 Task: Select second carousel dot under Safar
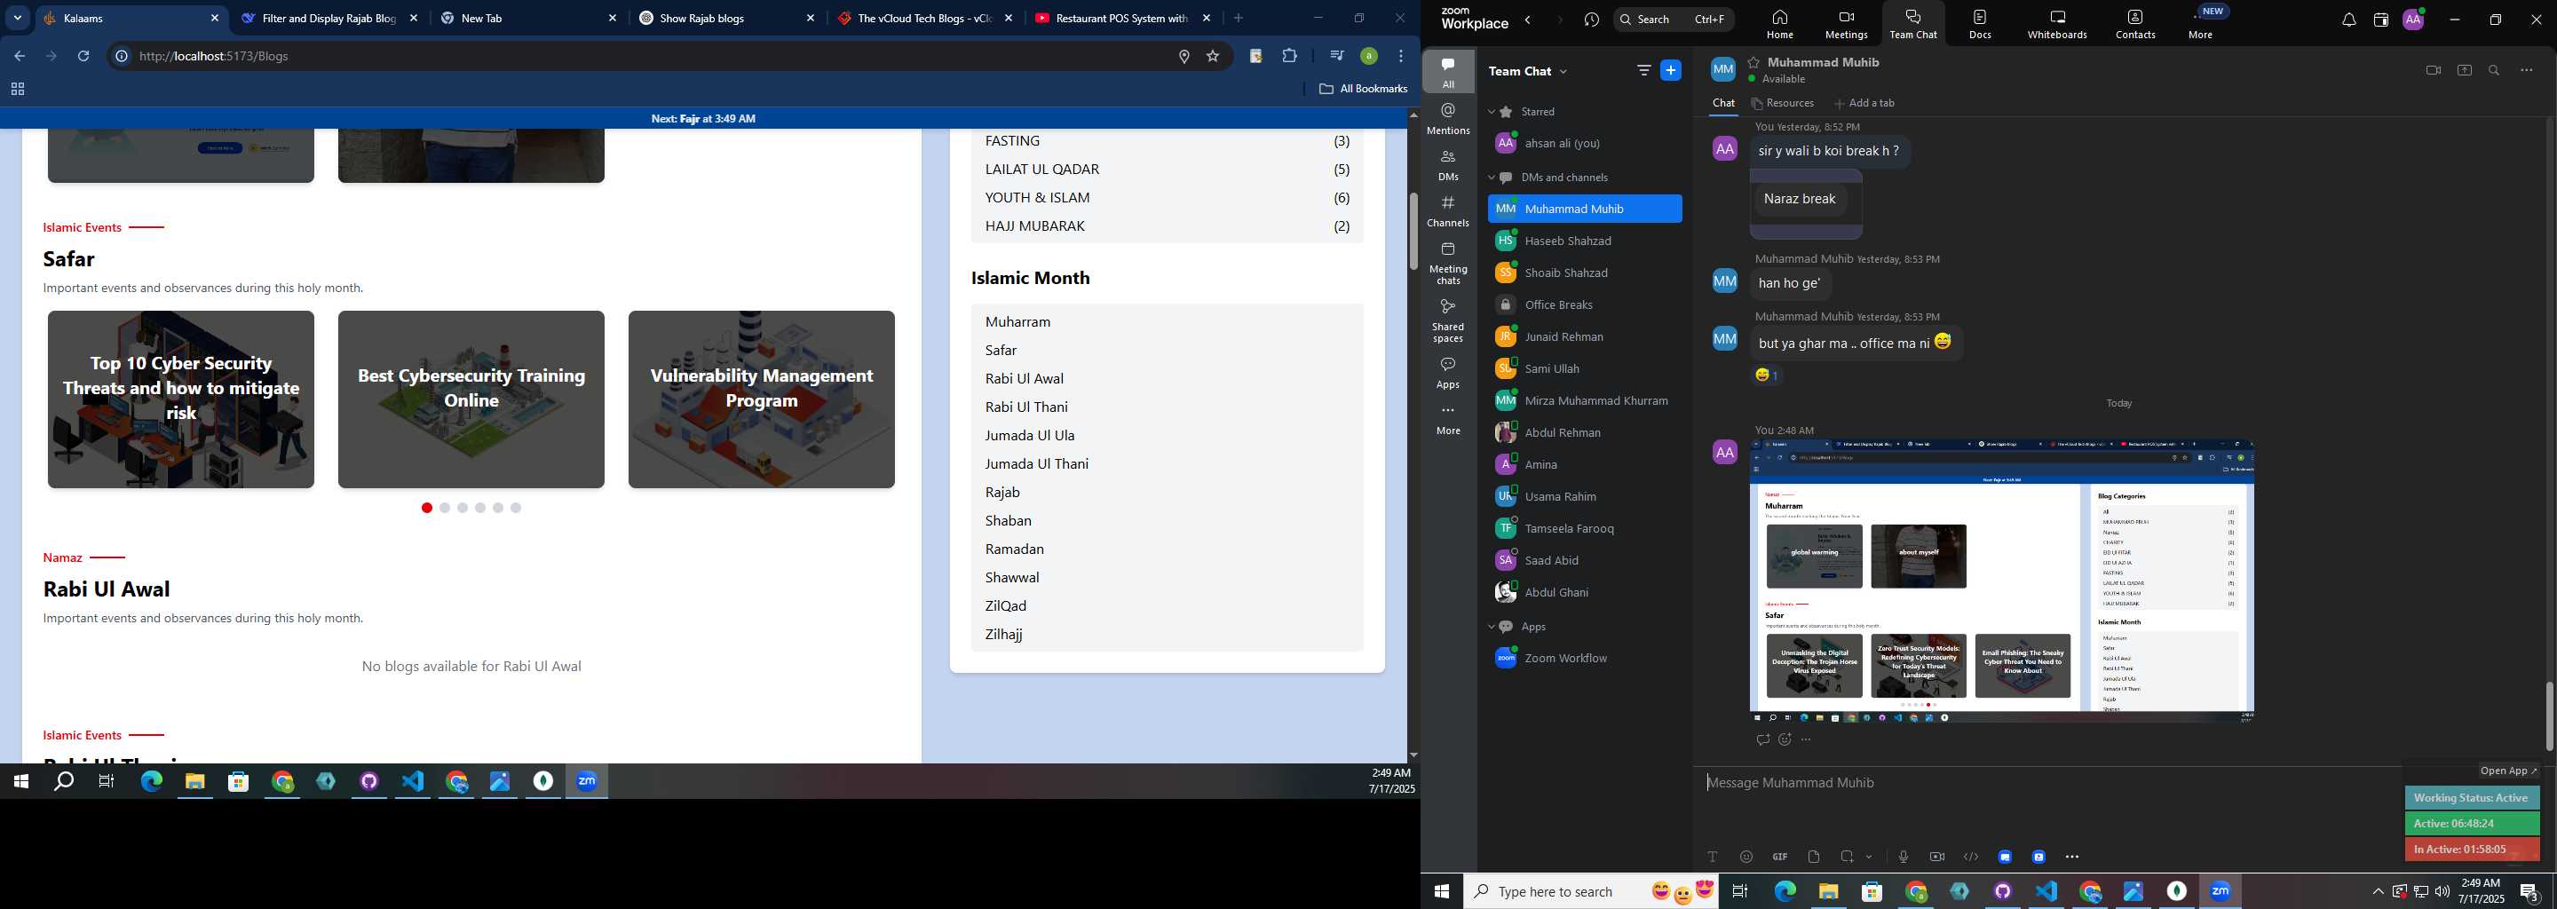coord(445,508)
